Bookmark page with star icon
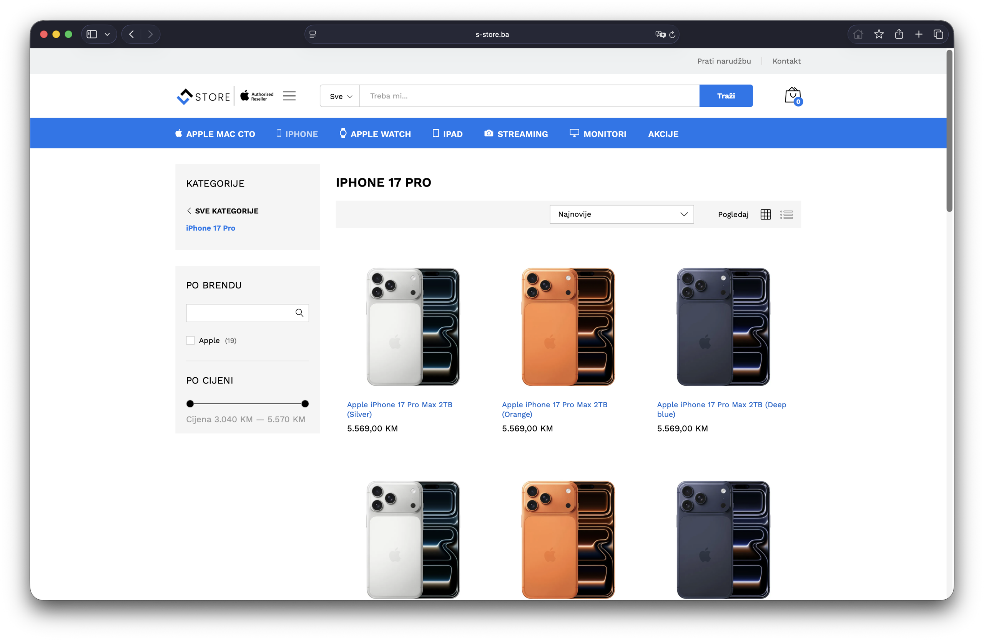984x640 pixels. (x=879, y=34)
